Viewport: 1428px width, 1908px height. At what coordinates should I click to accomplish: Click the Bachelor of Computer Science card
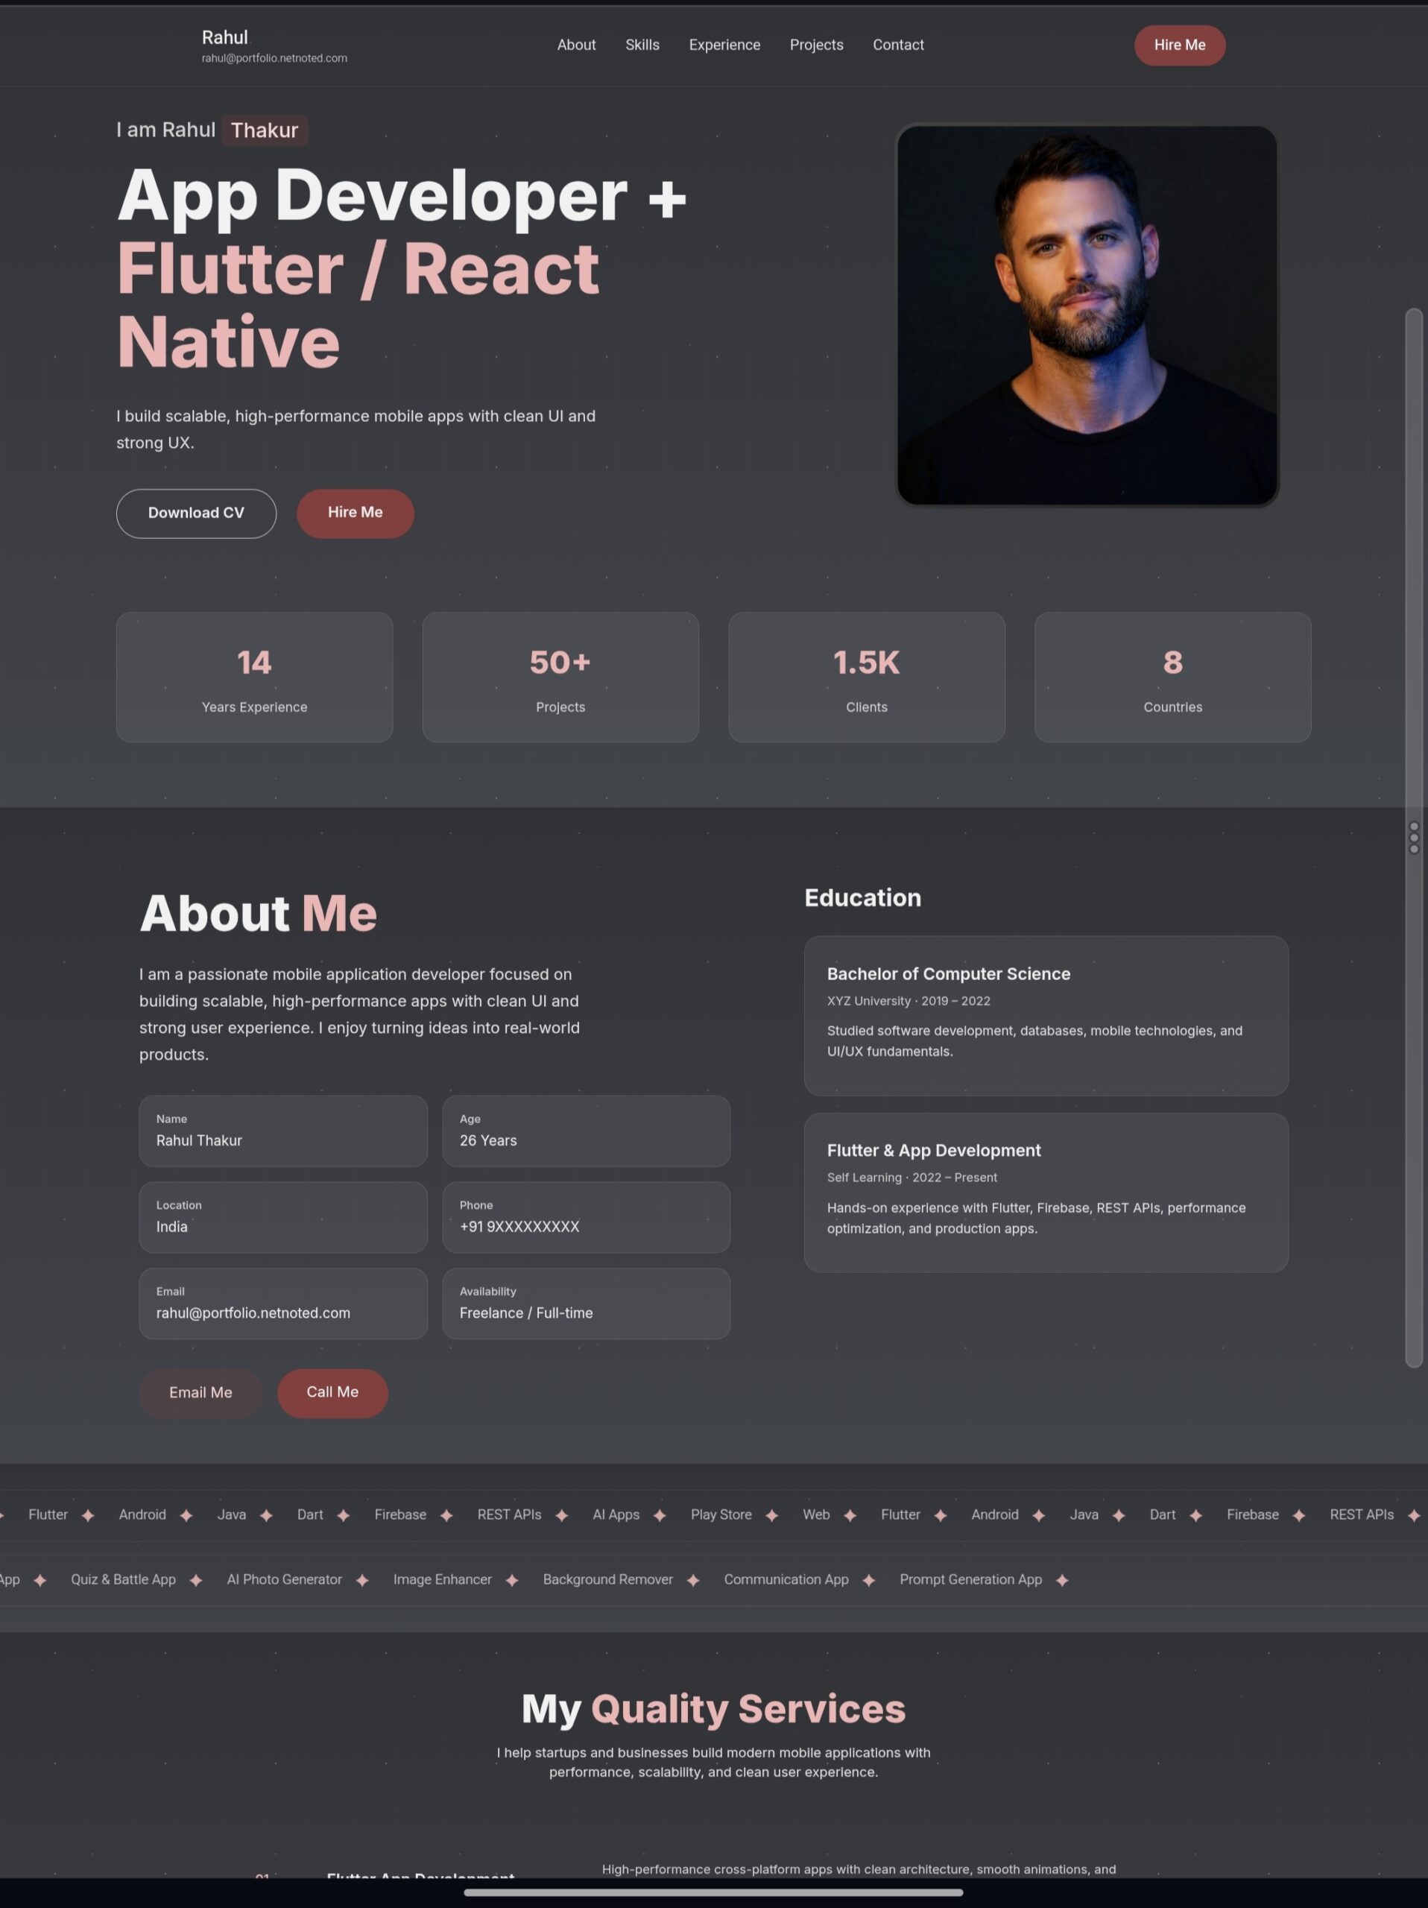tap(1046, 1015)
